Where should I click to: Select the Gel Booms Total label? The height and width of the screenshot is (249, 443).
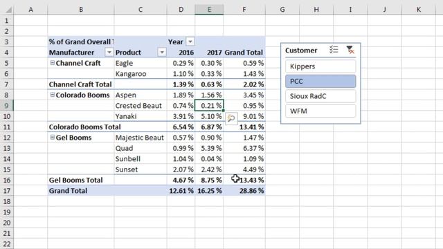coord(81,180)
